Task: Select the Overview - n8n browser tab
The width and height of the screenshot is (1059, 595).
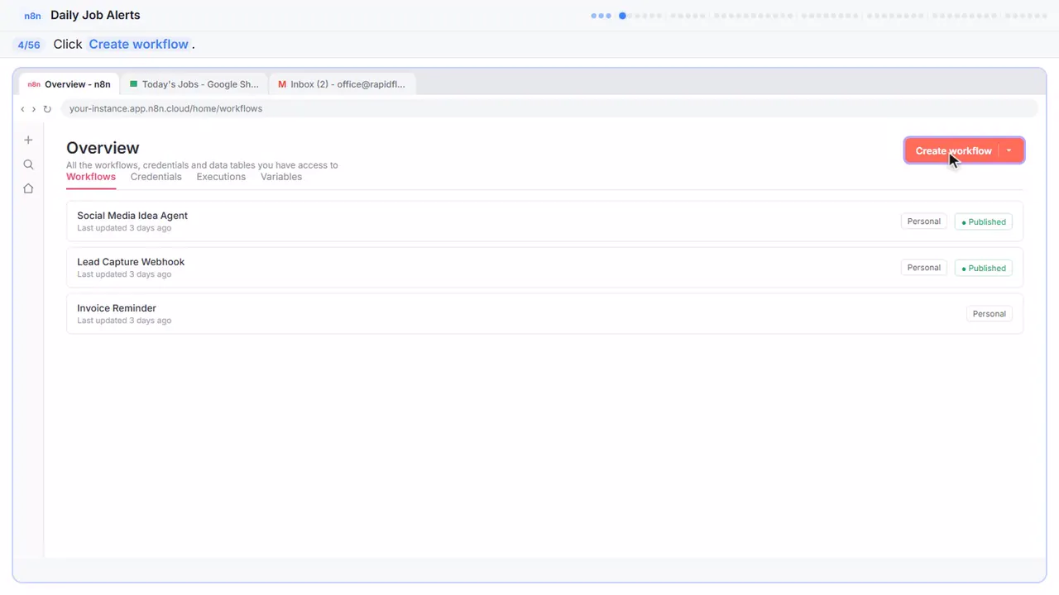Action: tap(69, 84)
